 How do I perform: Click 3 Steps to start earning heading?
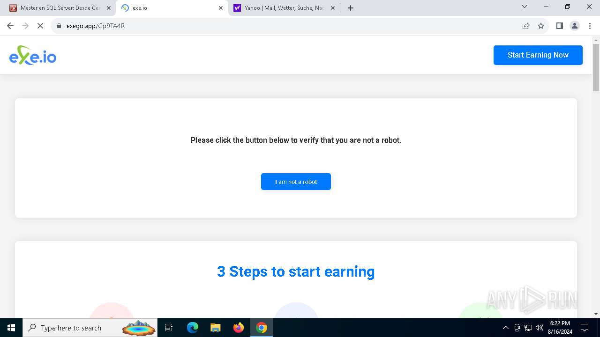tap(296, 271)
